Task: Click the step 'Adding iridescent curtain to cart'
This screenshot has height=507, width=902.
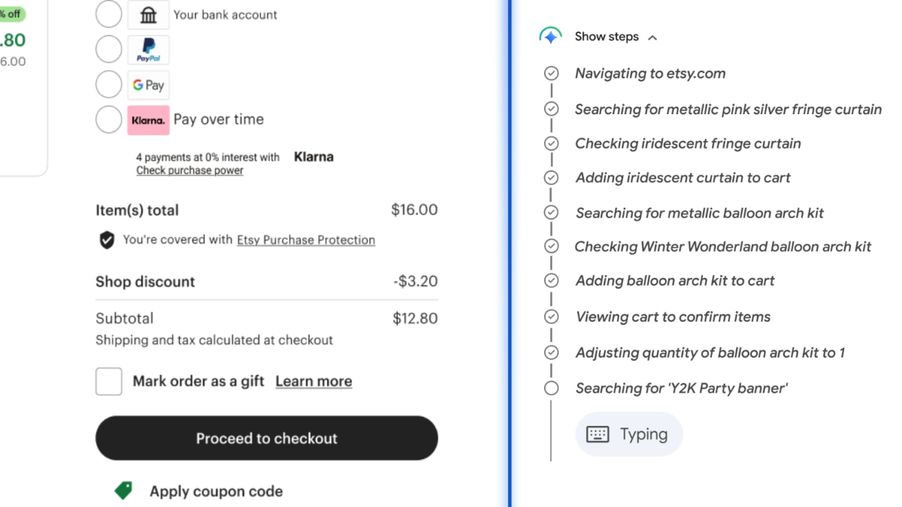Action: coord(683,178)
